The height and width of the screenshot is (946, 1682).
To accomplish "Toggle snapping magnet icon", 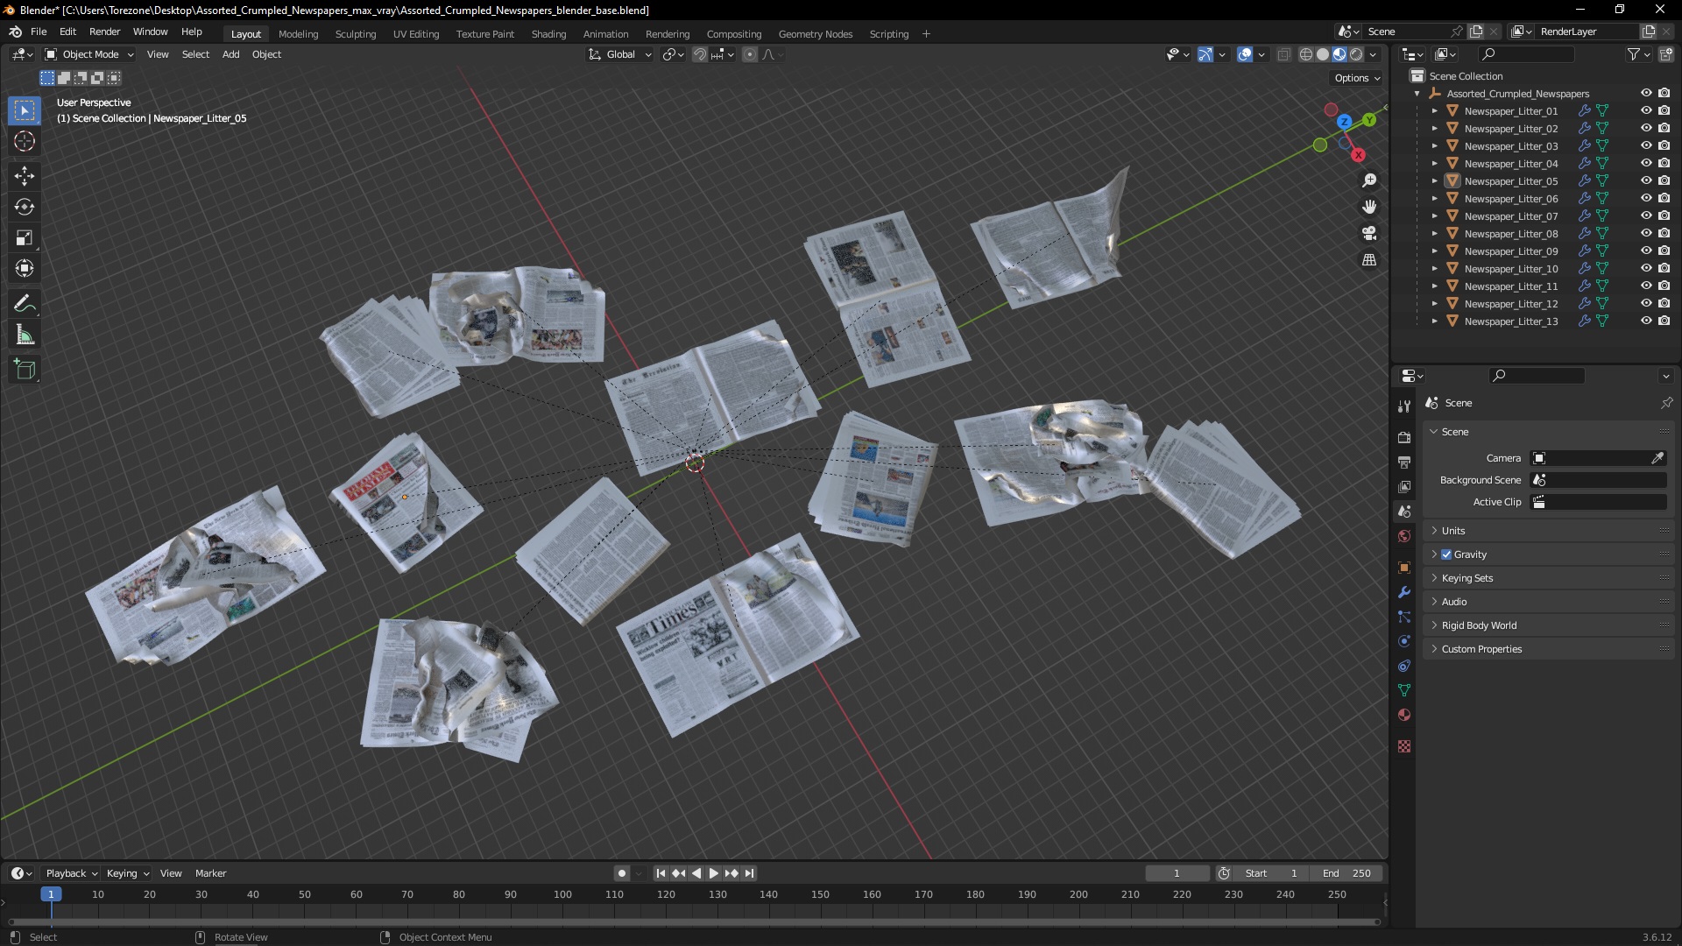I will point(699,54).
